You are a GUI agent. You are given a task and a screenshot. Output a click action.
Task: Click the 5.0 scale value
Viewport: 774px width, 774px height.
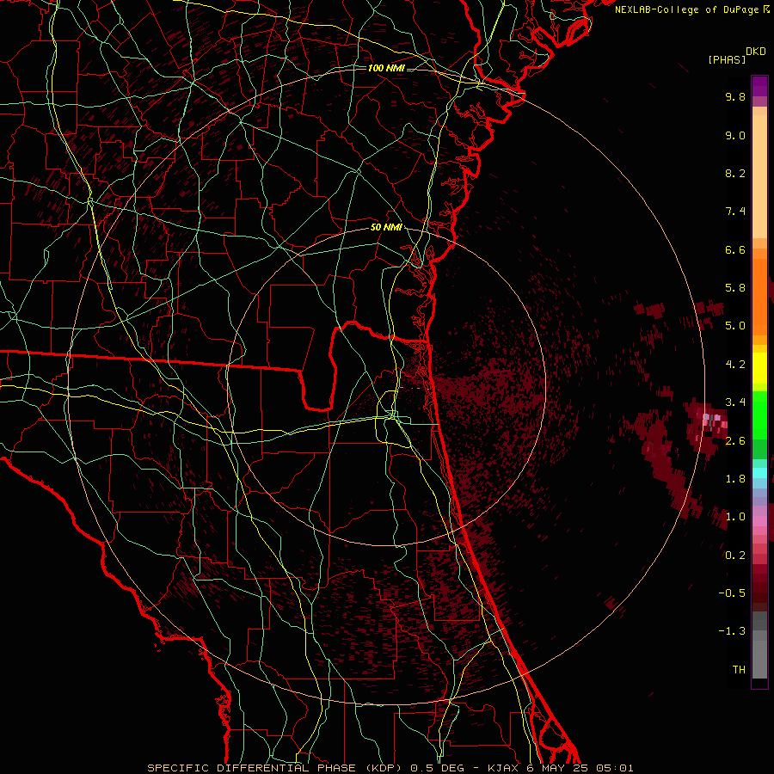pos(735,326)
